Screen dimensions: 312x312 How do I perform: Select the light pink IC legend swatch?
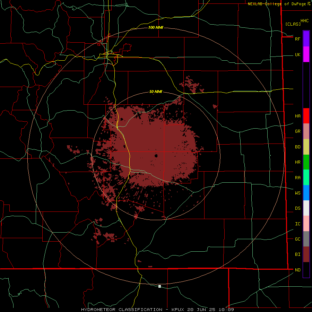[x=306, y=224]
